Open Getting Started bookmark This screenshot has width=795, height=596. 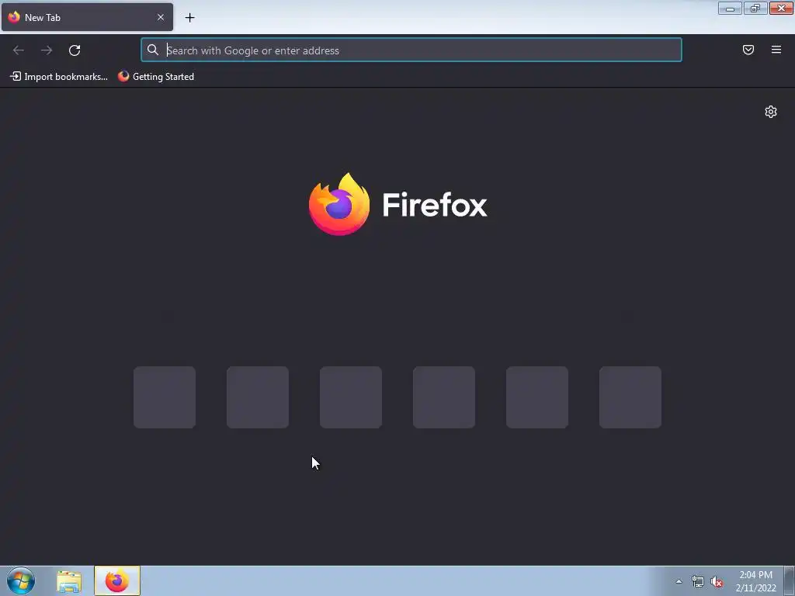pos(156,77)
